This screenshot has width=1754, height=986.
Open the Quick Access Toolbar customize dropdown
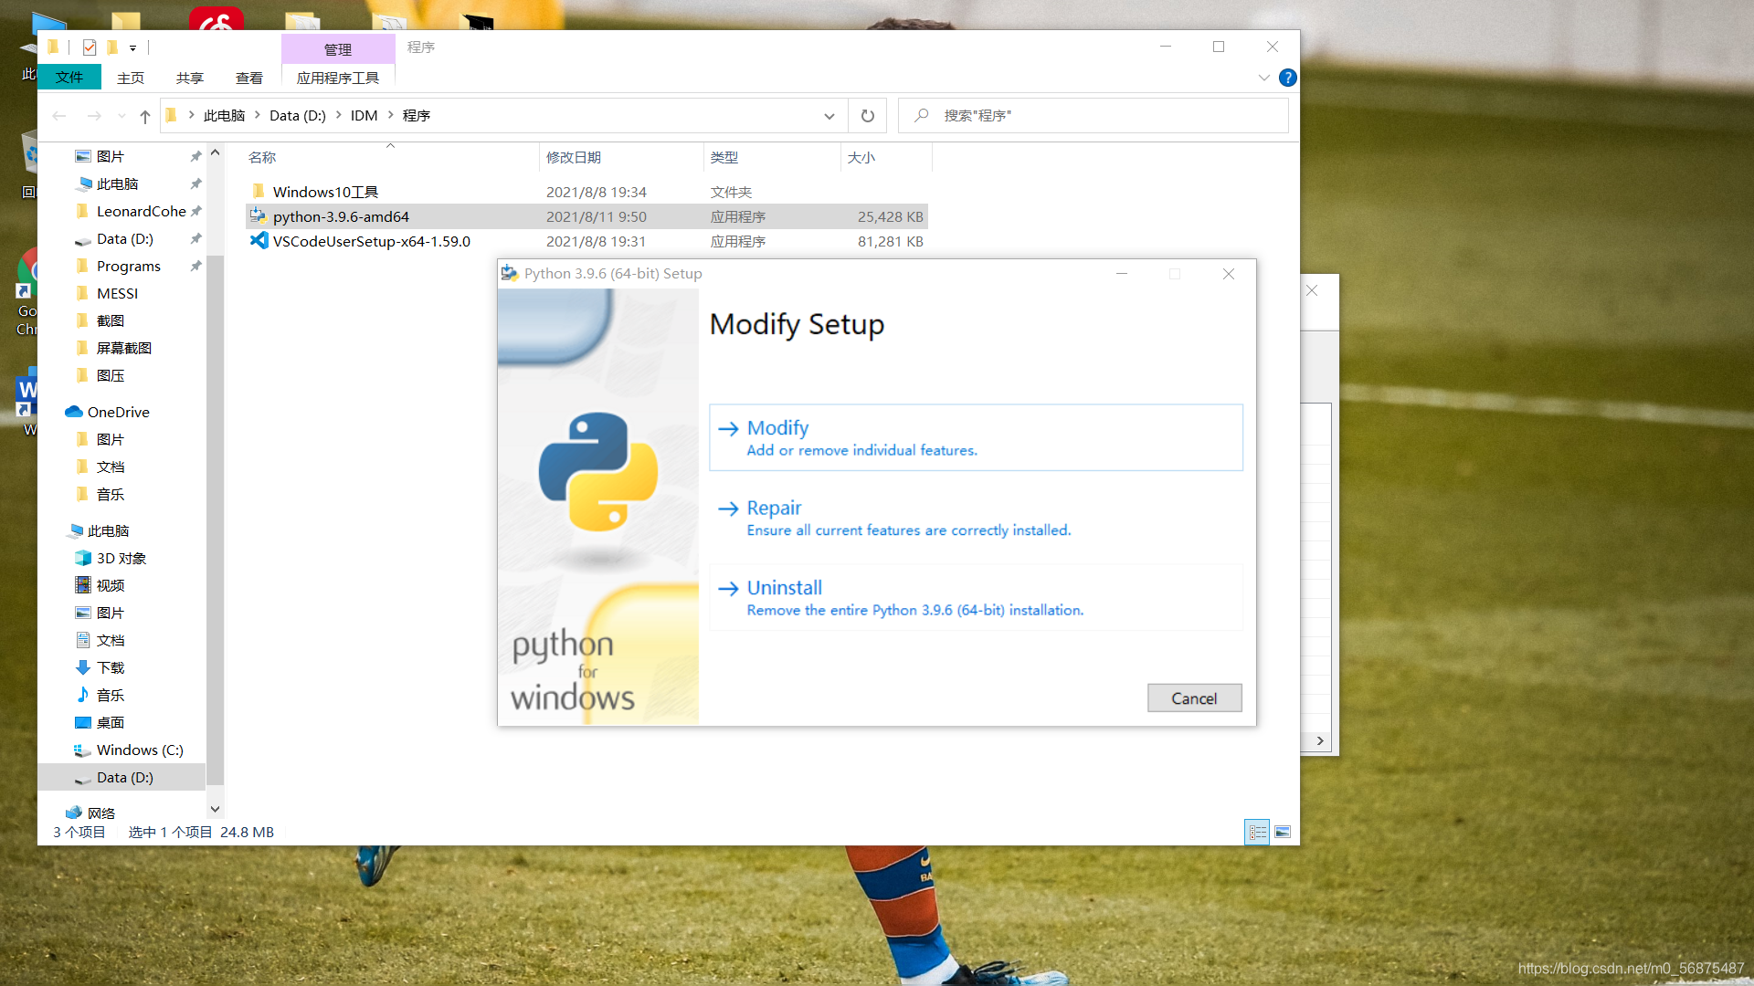coord(132,47)
